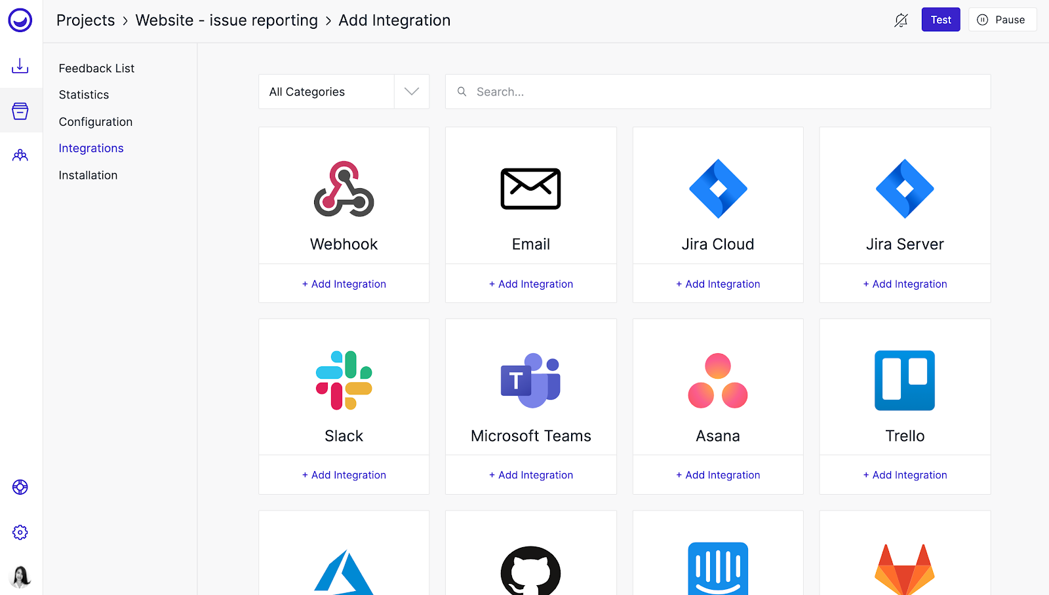Click the user profile avatar
This screenshot has height=595, width=1049.
click(x=20, y=577)
